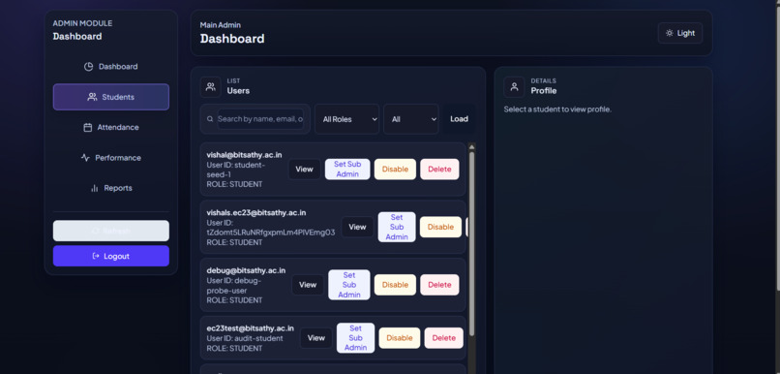Set debug@bitsathy.ac.in as Sub Admin
The height and width of the screenshot is (374, 780).
349,285
